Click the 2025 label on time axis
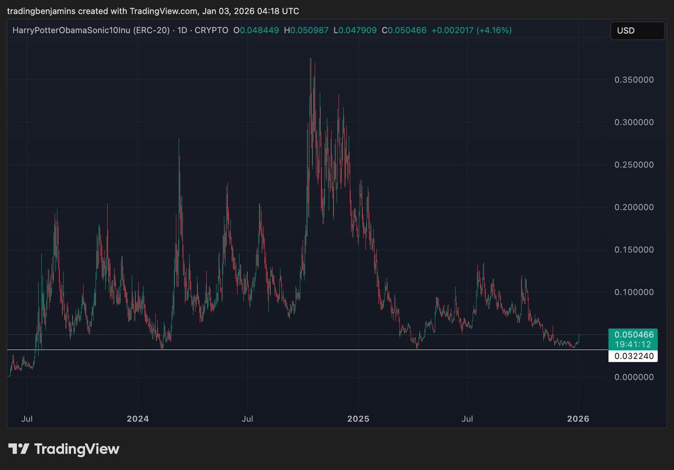674x470 pixels. coord(358,418)
